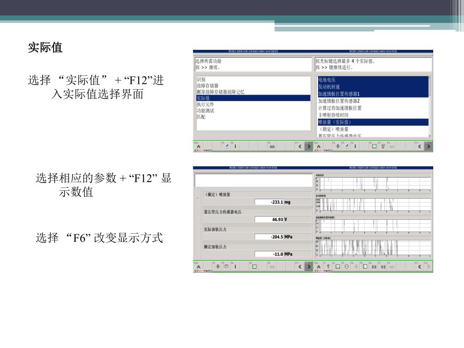The width and height of the screenshot is (464, 348).
Task: Select highlighted 实际值 entry
Action: pyautogui.click(x=253, y=98)
